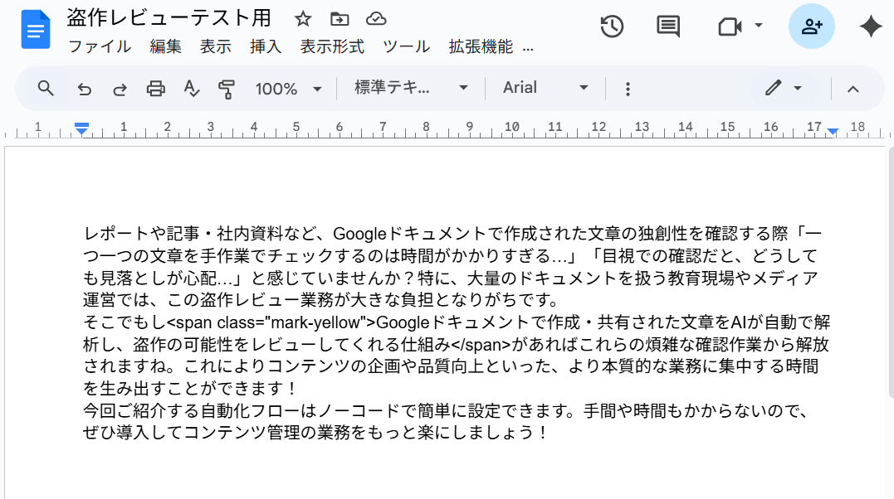Expand the editing mode dropdown arrow
894x499 pixels.
point(798,89)
